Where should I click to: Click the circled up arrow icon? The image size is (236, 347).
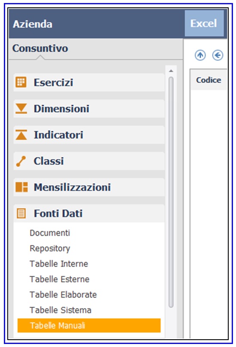[x=200, y=55]
